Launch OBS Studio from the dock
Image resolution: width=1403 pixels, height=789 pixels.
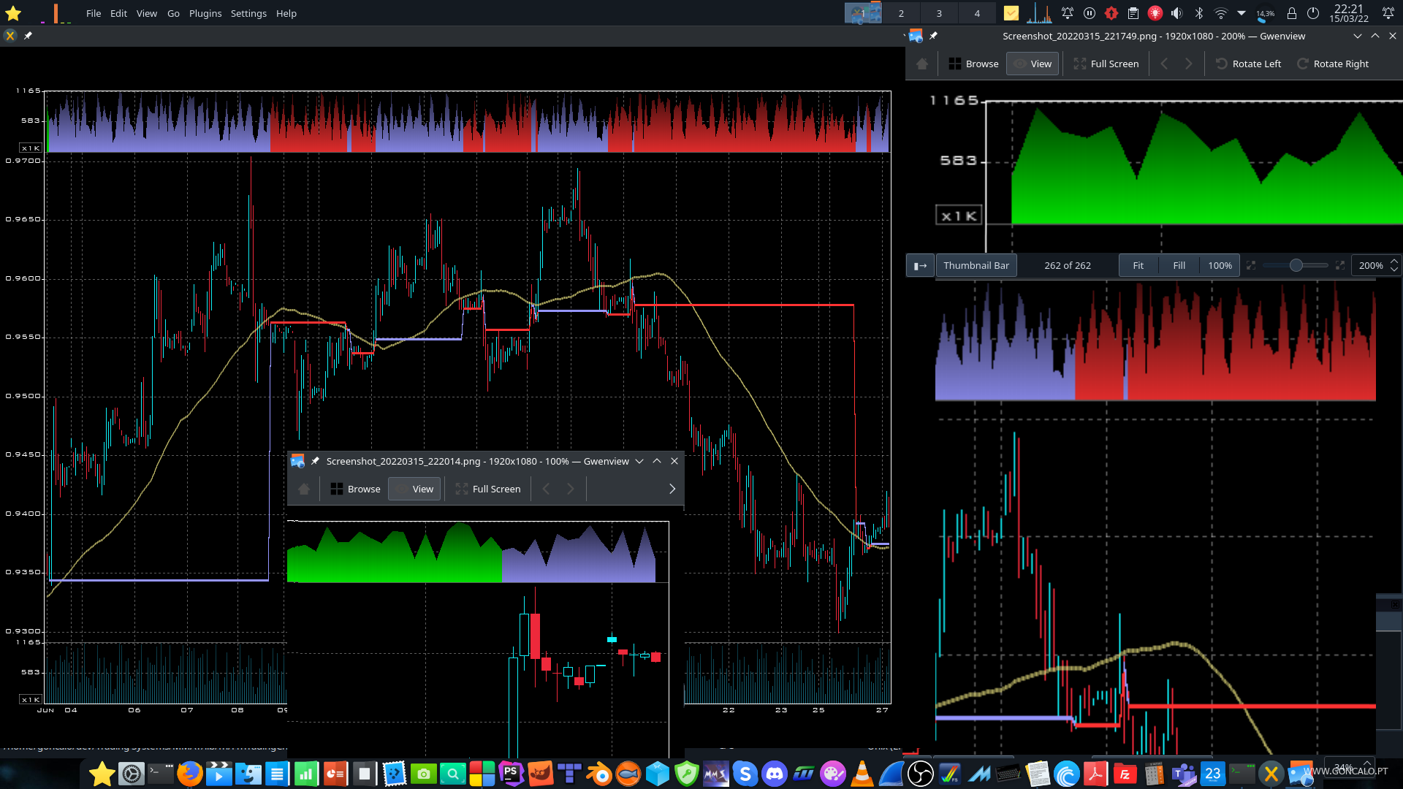(921, 774)
